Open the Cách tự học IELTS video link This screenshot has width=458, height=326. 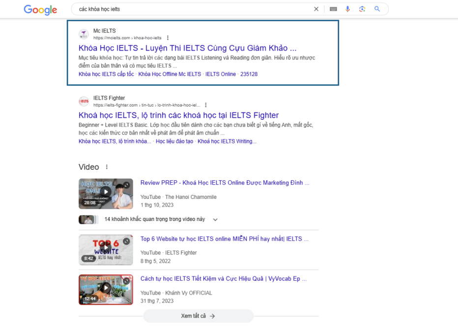(x=223, y=278)
